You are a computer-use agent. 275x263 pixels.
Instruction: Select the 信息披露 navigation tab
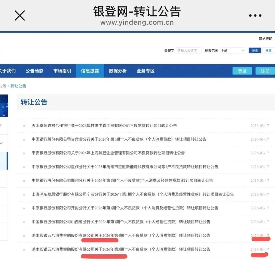pyautogui.click(x=90, y=71)
